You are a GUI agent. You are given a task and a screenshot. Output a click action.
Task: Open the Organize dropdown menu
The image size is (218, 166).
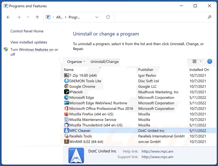(76, 62)
